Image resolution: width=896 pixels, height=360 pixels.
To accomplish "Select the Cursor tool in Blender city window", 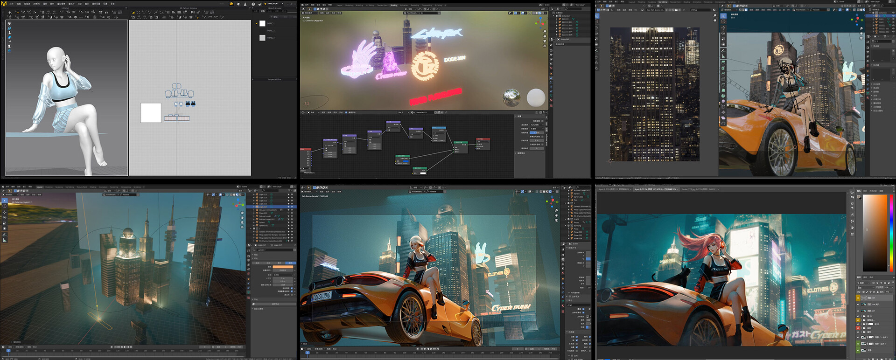I will pos(5,206).
